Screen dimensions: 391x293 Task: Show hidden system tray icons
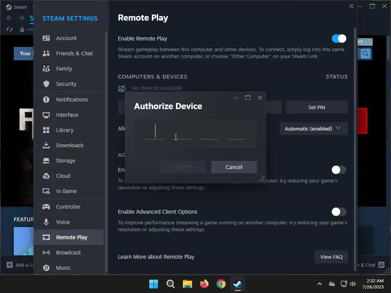[320, 284]
